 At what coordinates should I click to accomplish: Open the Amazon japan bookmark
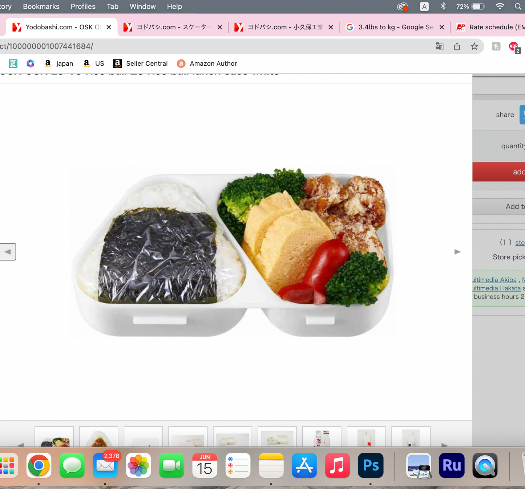(x=58, y=63)
